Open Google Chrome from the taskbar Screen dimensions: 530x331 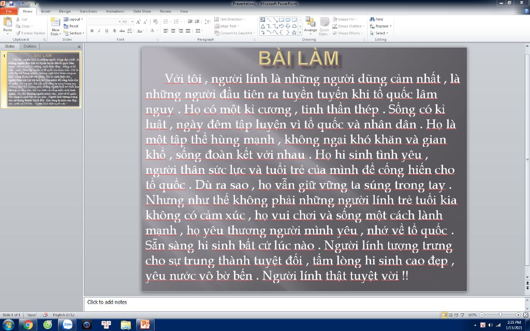click(28, 325)
